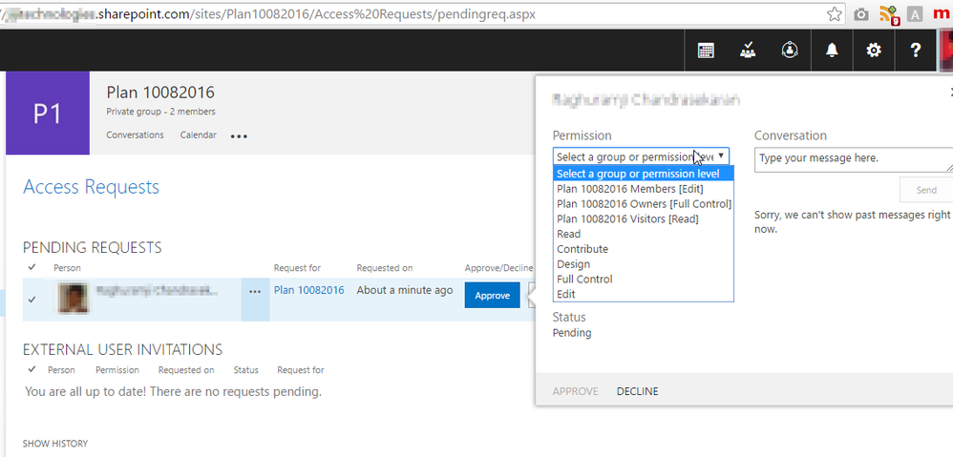Click the blue Approve button
Screen dimensions: 953x457
(x=493, y=295)
